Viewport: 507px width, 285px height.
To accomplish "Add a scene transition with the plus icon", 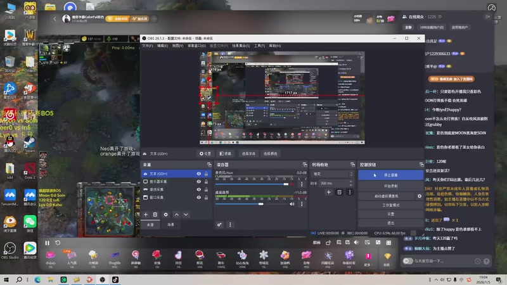I will point(328,192).
